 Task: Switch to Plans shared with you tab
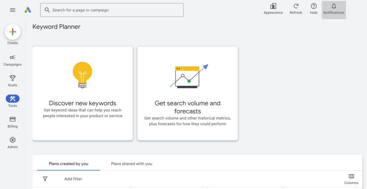point(132,164)
